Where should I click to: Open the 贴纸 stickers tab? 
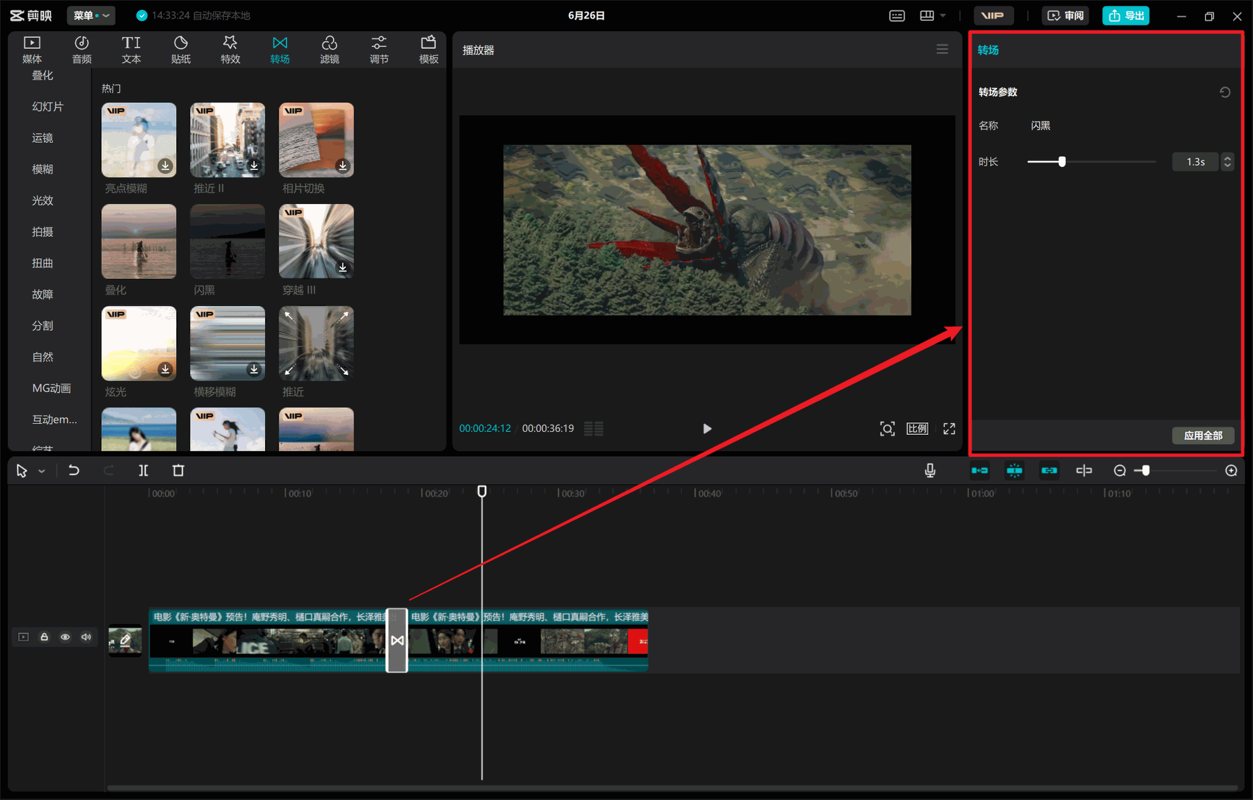pos(181,50)
